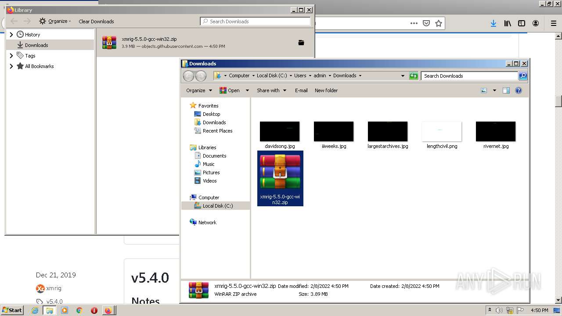Expand address bar history dropdown

[x=403, y=76]
